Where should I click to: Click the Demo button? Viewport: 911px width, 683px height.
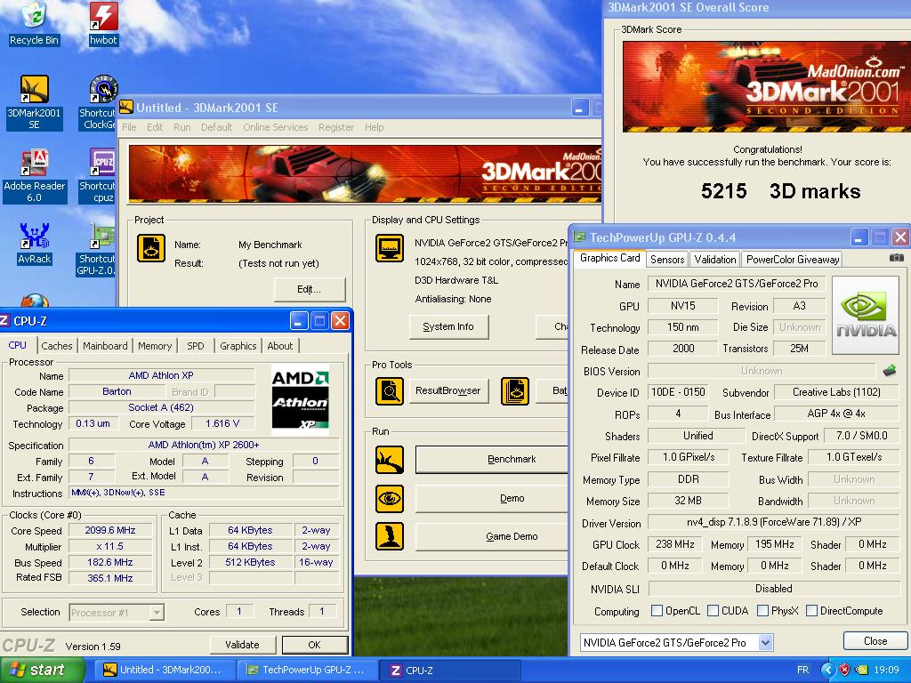pyautogui.click(x=493, y=498)
